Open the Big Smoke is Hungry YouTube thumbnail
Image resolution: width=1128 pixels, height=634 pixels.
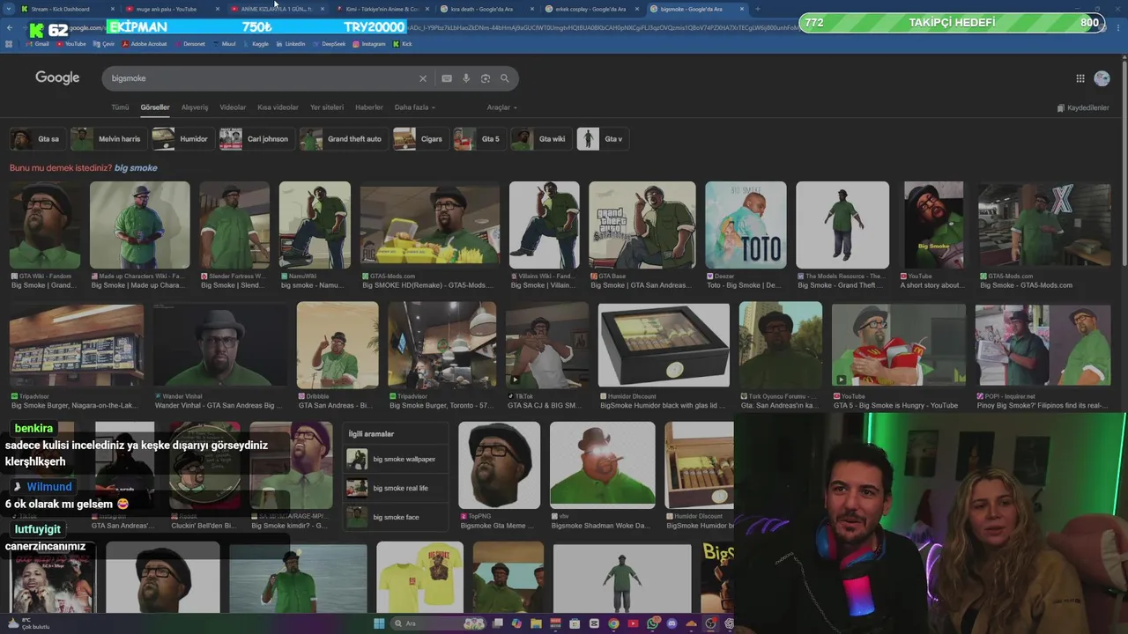click(x=898, y=345)
